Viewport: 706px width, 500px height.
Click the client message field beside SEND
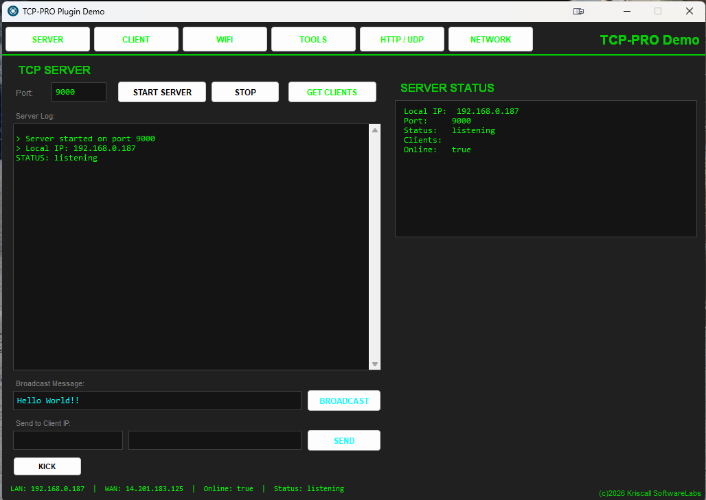coord(215,440)
